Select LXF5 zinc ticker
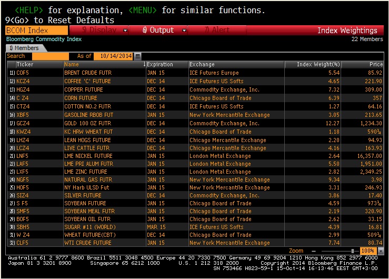 [x=22, y=172]
